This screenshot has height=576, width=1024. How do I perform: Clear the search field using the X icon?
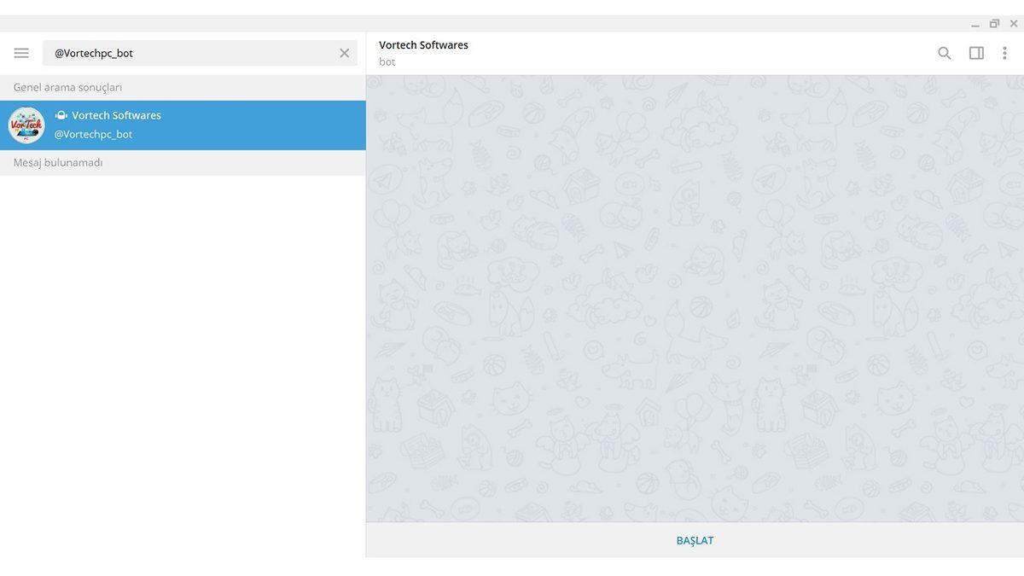pyautogui.click(x=344, y=52)
